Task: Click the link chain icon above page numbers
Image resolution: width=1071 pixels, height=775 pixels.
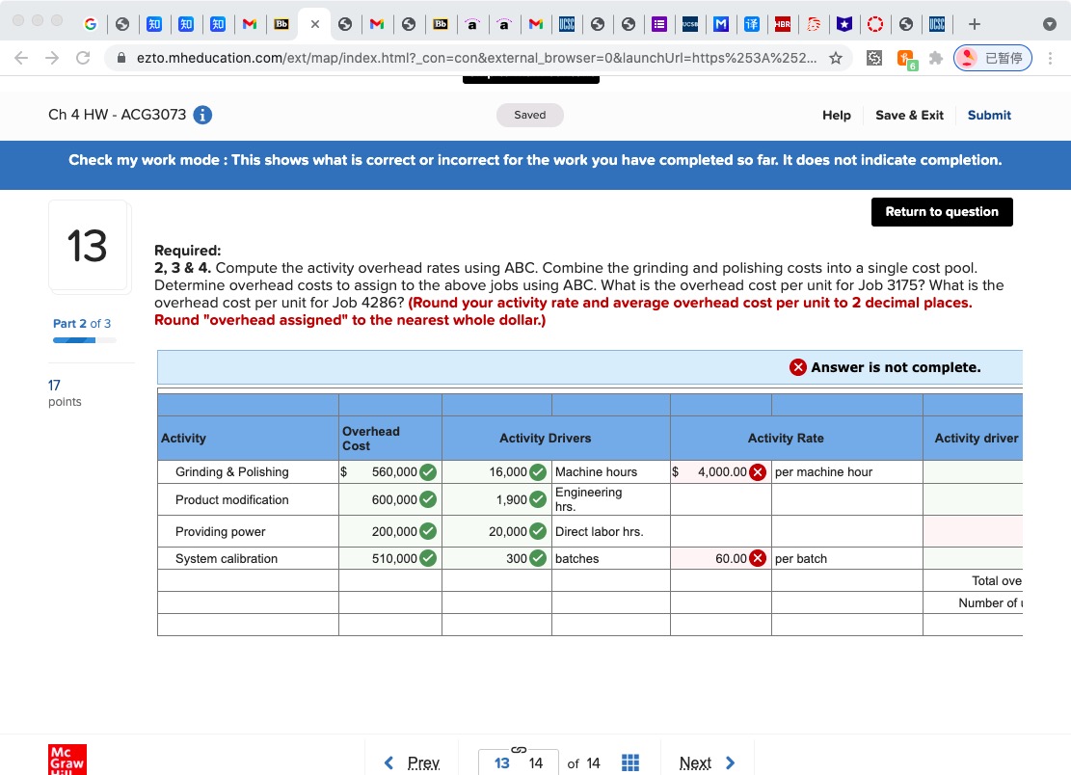Action: pyautogui.click(x=519, y=750)
